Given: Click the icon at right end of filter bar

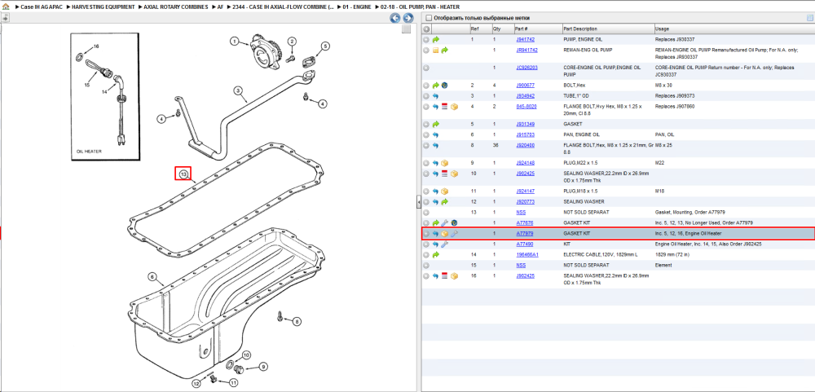Looking at the screenshot, I should point(809,18).
